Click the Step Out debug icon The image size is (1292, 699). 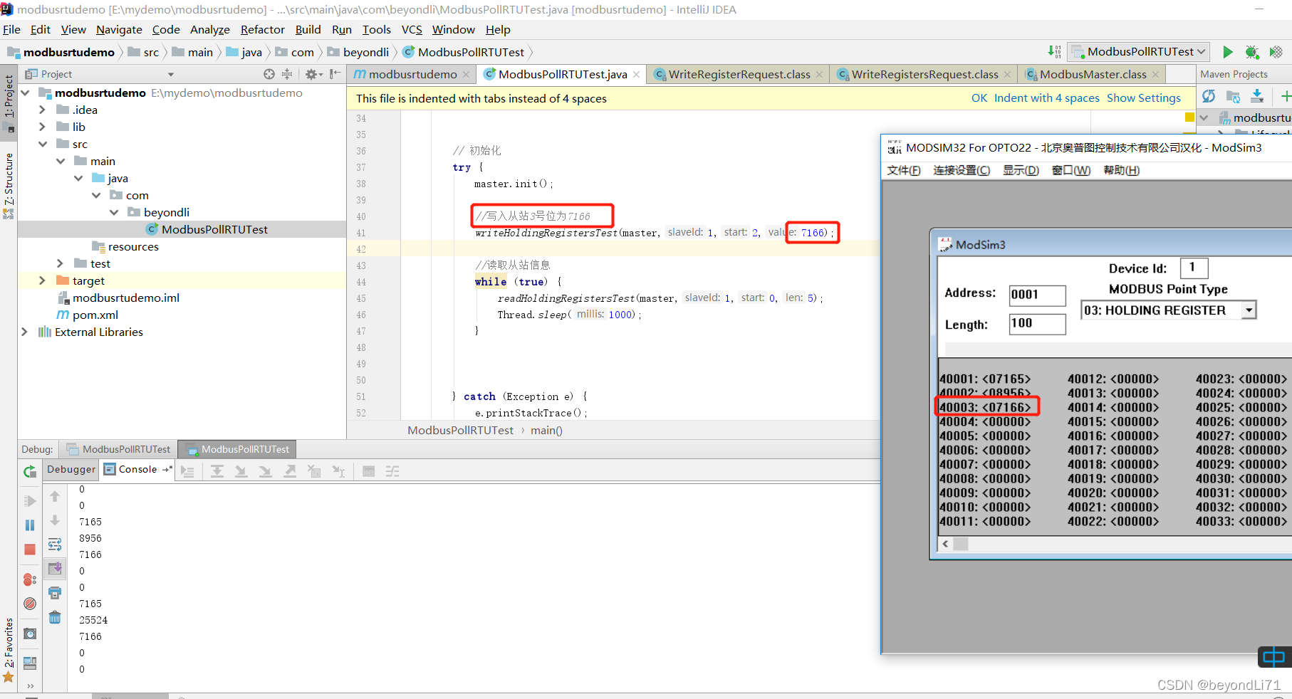click(290, 471)
